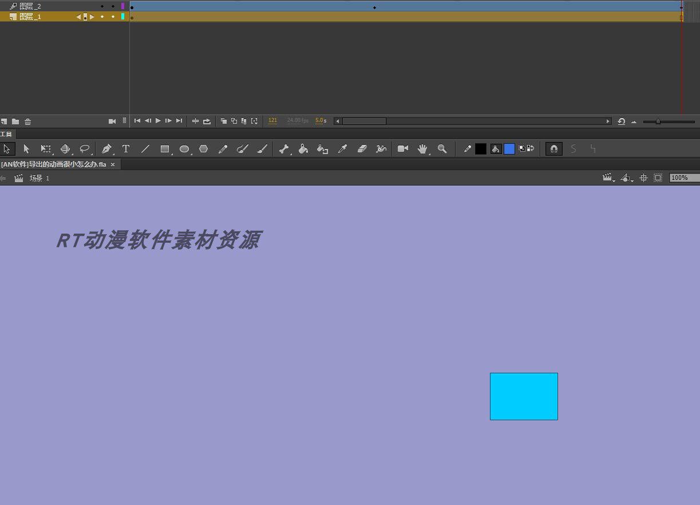Swap stroke and fill colors
The height and width of the screenshot is (505, 700).
(531, 149)
